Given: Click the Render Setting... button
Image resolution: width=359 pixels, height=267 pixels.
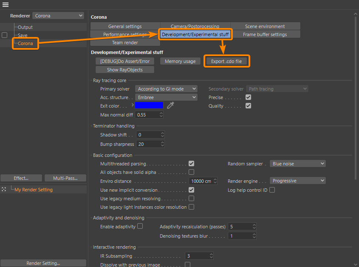Looking at the screenshot, I should point(43,263).
